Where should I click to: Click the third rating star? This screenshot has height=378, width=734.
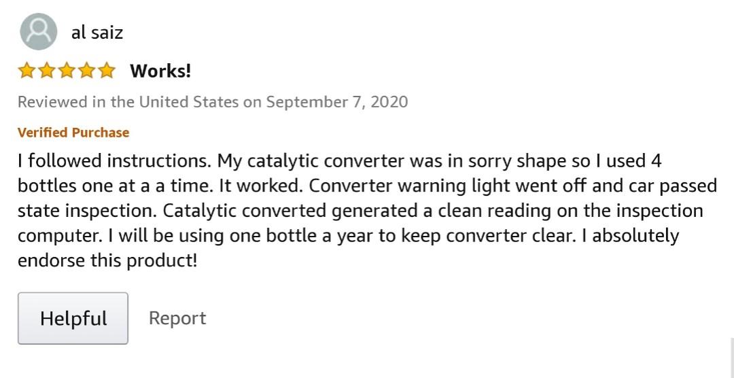click(67, 71)
